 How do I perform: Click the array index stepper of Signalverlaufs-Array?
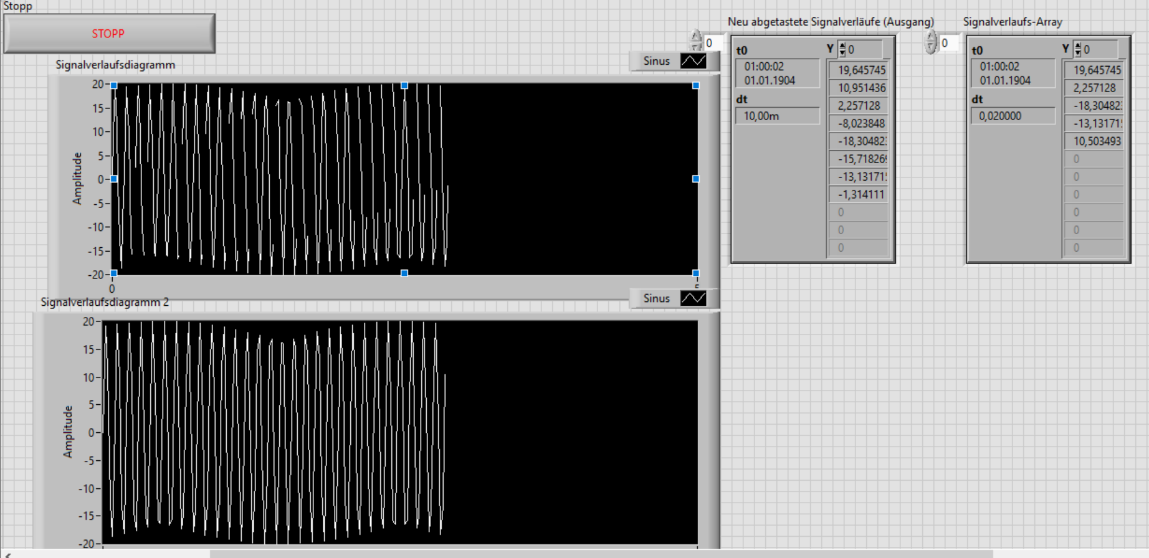(x=931, y=42)
